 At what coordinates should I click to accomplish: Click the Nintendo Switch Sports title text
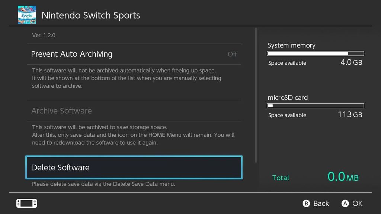pyautogui.click(x=91, y=15)
